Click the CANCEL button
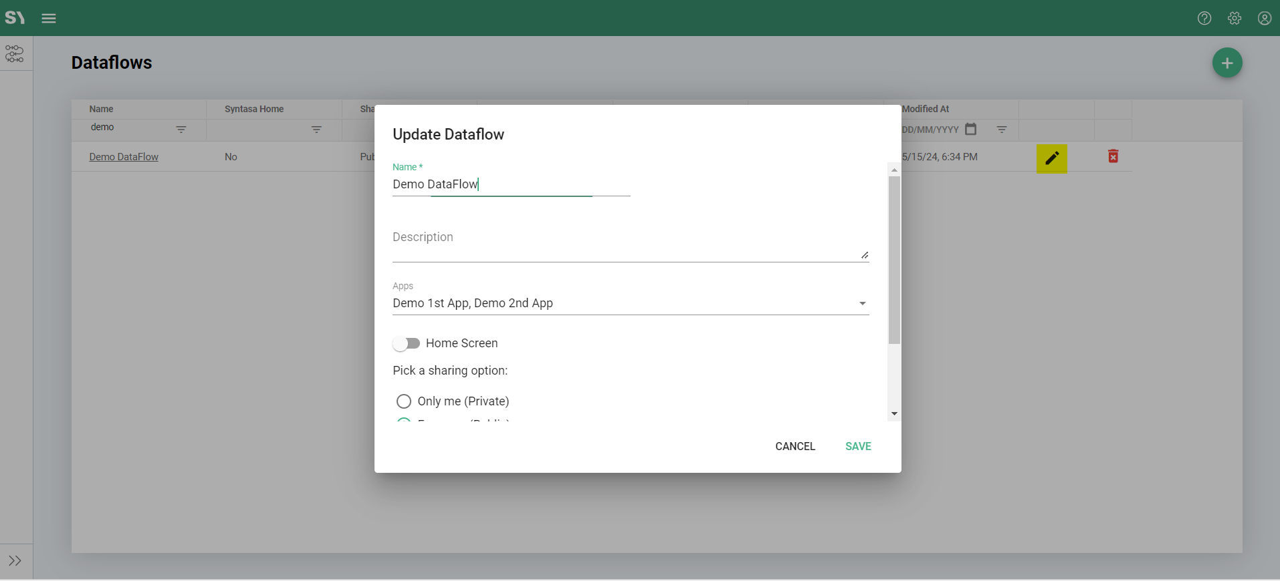Viewport: 1280px width, 581px height. pyautogui.click(x=794, y=446)
